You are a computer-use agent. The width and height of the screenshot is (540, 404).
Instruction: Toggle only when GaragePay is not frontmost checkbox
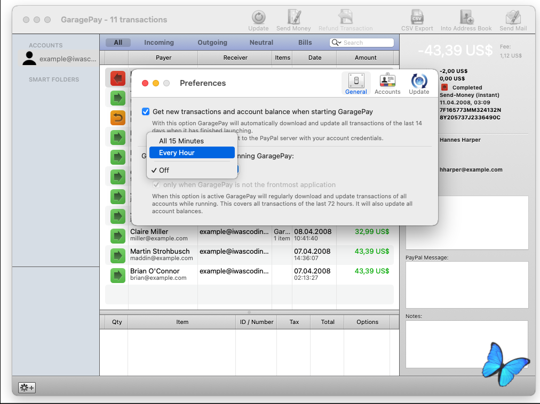click(x=156, y=185)
